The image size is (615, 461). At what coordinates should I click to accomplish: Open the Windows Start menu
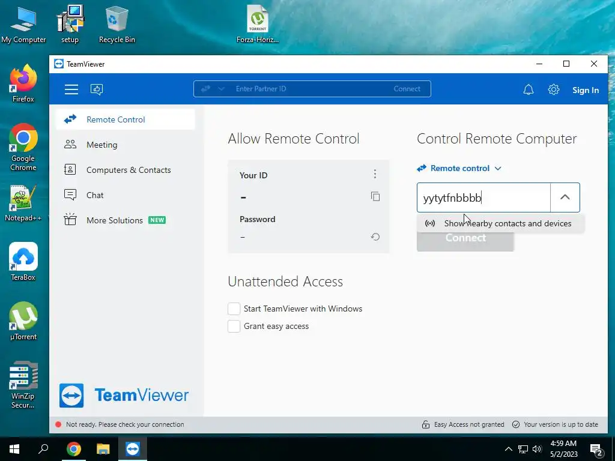pyautogui.click(x=14, y=449)
